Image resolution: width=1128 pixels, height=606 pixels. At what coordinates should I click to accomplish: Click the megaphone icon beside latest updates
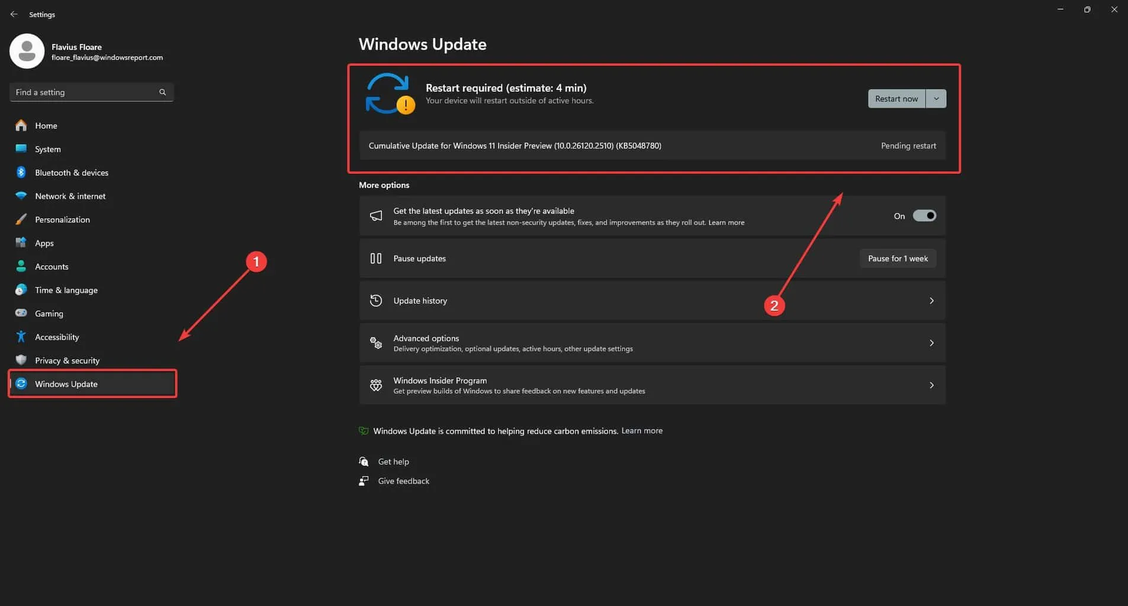click(376, 215)
